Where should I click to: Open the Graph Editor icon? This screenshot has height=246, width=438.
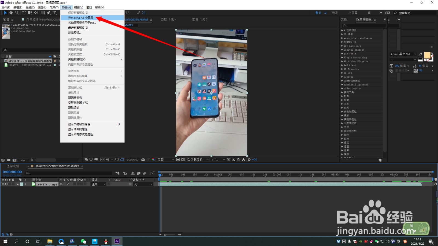pyautogui.click(x=152, y=173)
